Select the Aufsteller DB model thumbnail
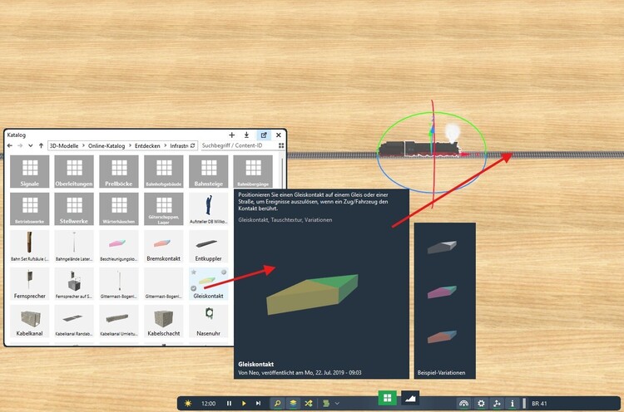624x412 pixels. click(209, 209)
